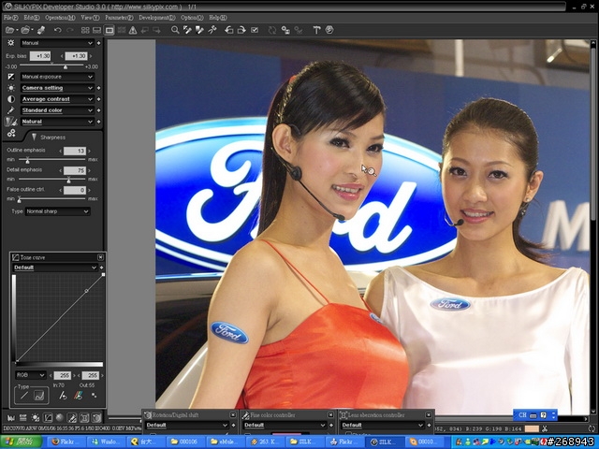Open the Edit menu
Image resolution: width=599 pixels, height=449 pixels.
click(x=31, y=18)
